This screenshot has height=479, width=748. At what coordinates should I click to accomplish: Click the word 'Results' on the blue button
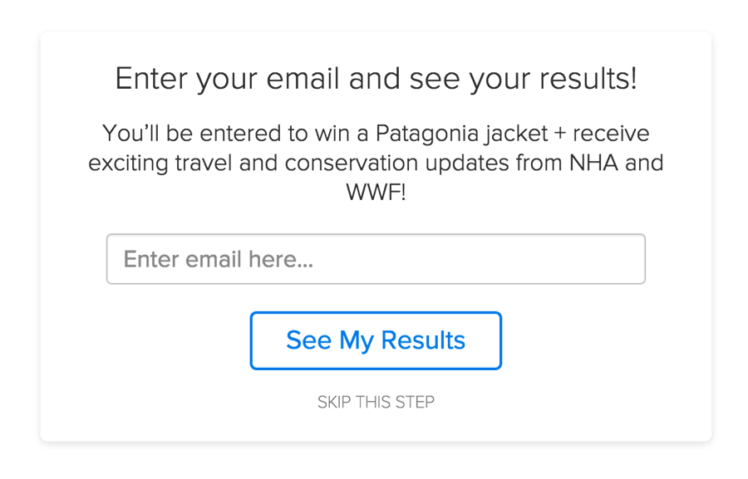[x=423, y=340]
